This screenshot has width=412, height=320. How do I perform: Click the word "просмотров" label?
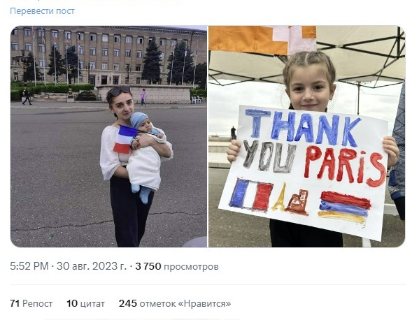pos(191,267)
